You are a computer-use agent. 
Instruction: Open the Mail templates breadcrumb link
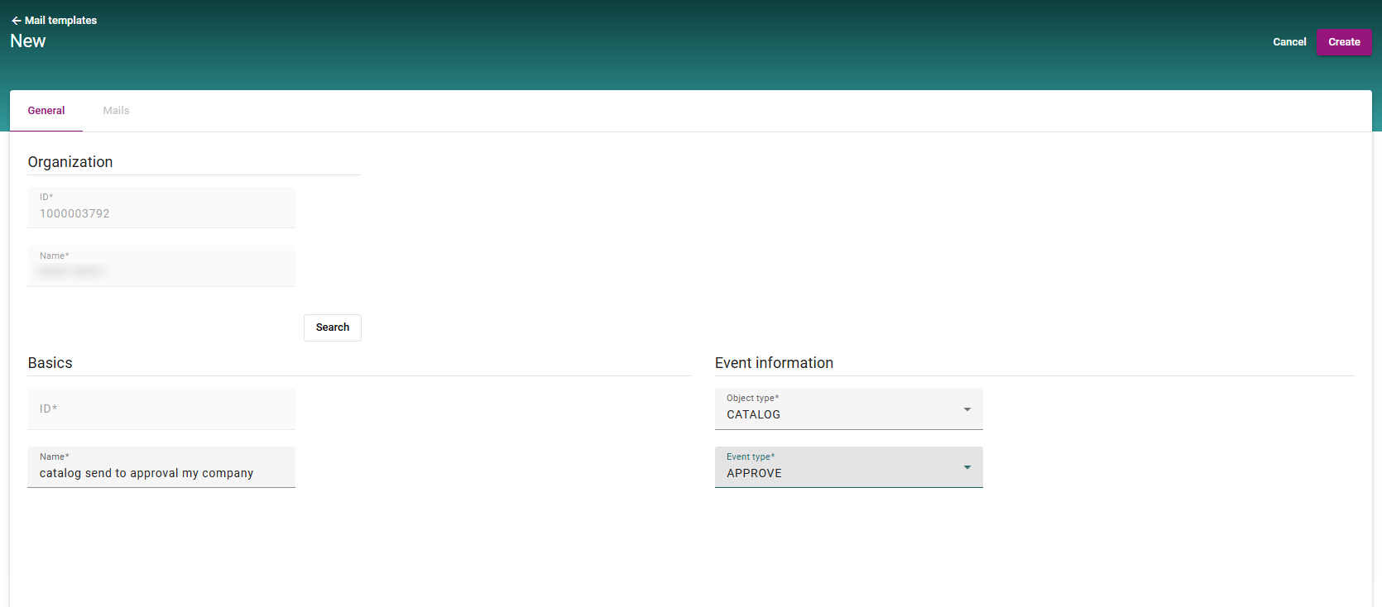click(60, 21)
